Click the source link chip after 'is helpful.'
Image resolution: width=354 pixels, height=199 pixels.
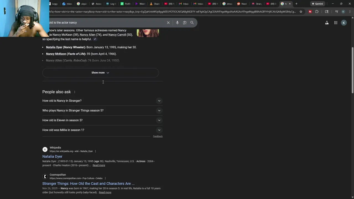pos(95,39)
